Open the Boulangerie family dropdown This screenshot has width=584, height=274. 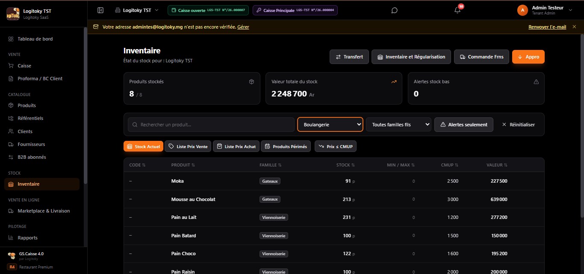[330, 125]
